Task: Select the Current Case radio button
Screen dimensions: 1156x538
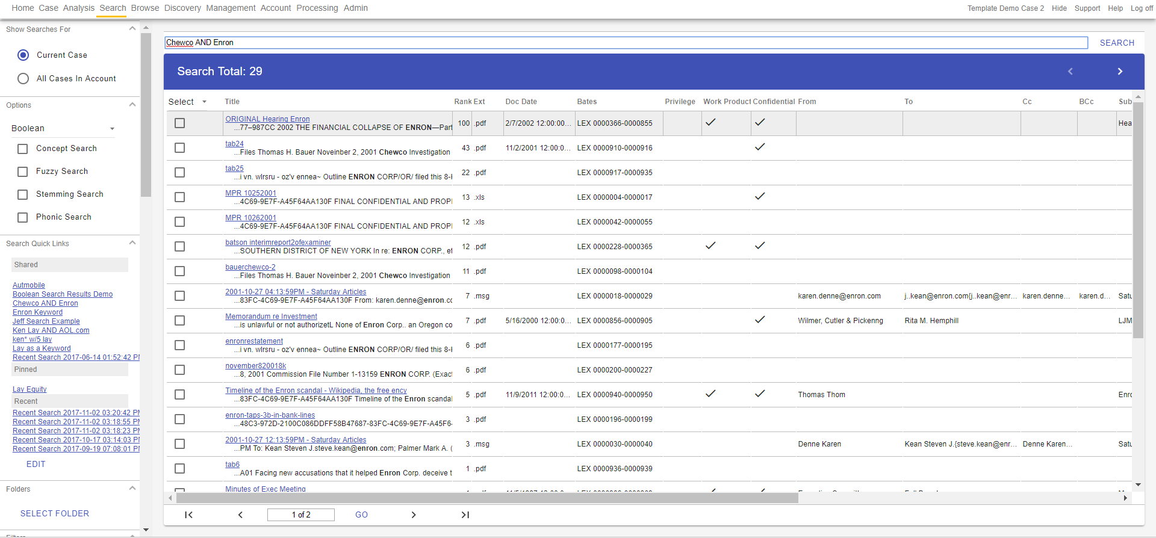Action: (x=23, y=55)
